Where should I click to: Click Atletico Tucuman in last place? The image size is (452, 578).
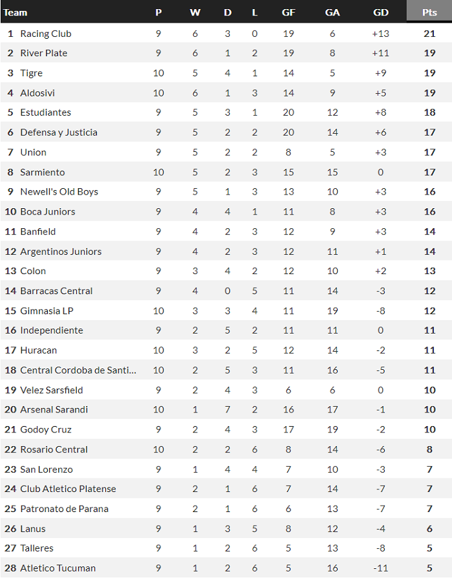tap(58, 568)
